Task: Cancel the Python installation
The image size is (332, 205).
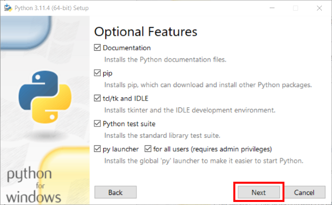Action: [304, 192]
